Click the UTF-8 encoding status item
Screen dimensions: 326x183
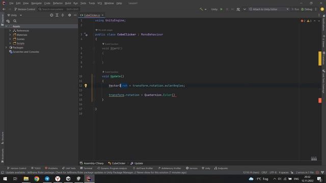pos(273,173)
